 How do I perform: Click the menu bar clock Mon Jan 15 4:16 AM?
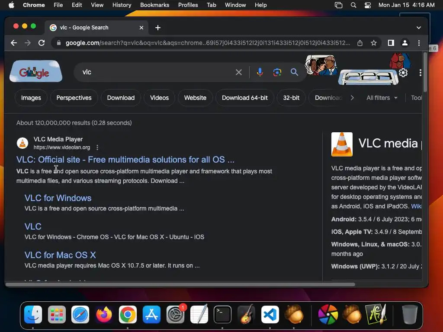[x=406, y=5]
